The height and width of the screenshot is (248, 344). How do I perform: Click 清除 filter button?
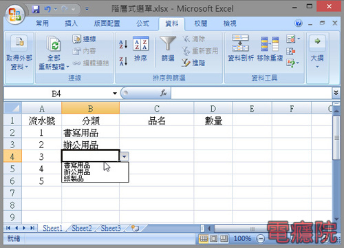[x=194, y=39]
